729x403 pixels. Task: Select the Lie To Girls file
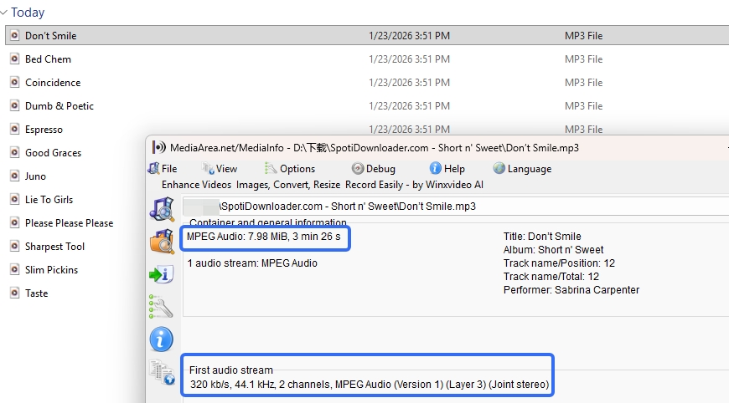tap(49, 200)
